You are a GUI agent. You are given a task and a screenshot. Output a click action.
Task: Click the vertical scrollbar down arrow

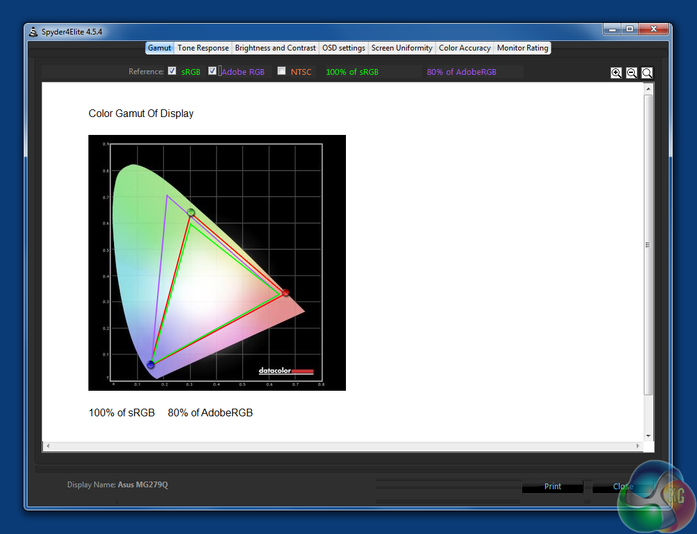(648, 436)
